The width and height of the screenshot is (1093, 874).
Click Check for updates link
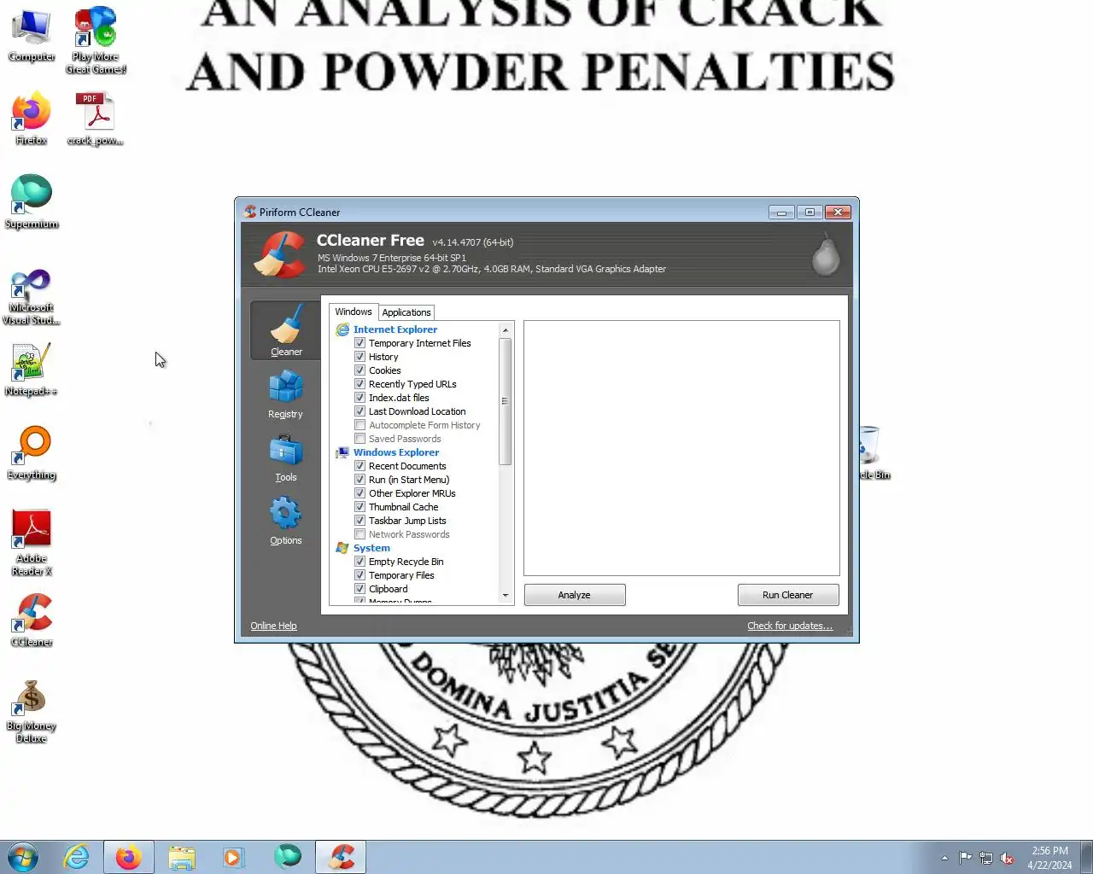[790, 626]
